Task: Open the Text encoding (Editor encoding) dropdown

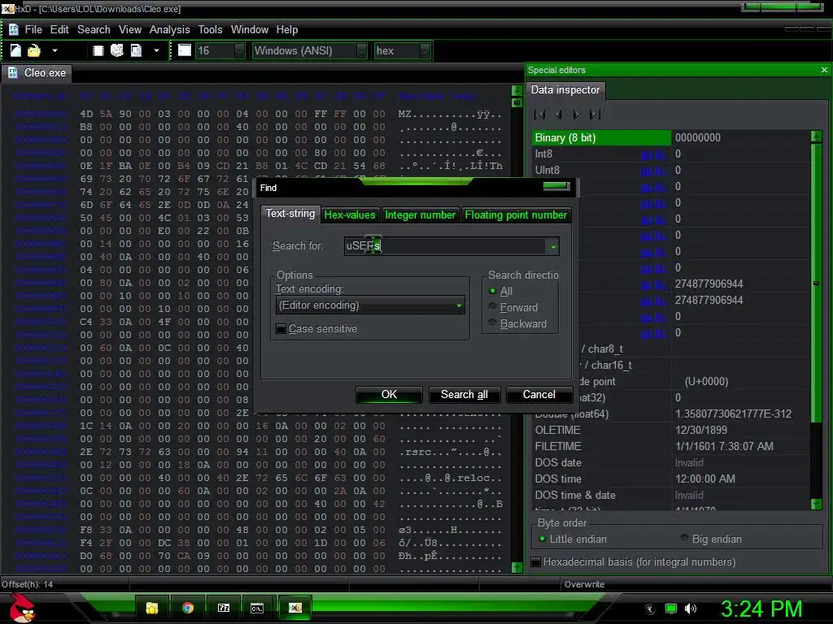Action: 370,305
